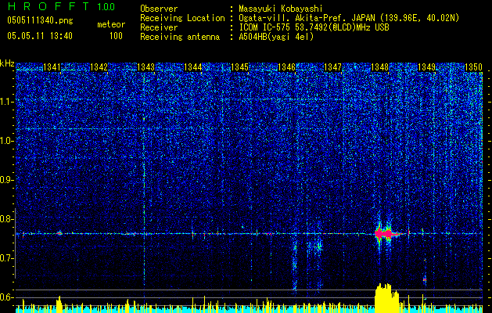
Task: Click the value 100 under meteor
Action: (x=116, y=36)
